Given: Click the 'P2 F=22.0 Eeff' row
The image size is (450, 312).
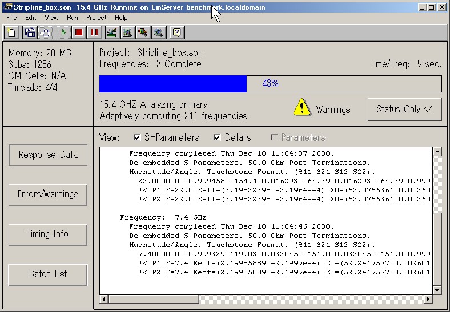Looking at the screenshot, I should coord(285,199).
